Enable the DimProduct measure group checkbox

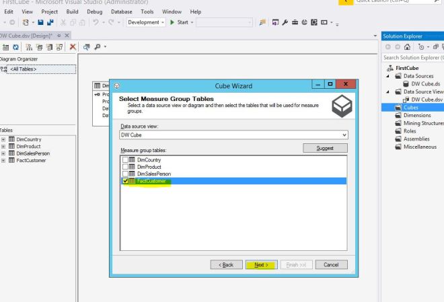point(125,166)
